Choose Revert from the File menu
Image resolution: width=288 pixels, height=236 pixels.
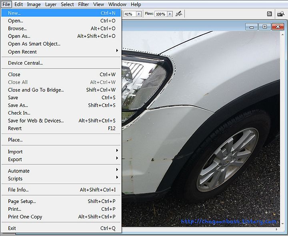[61, 128]
